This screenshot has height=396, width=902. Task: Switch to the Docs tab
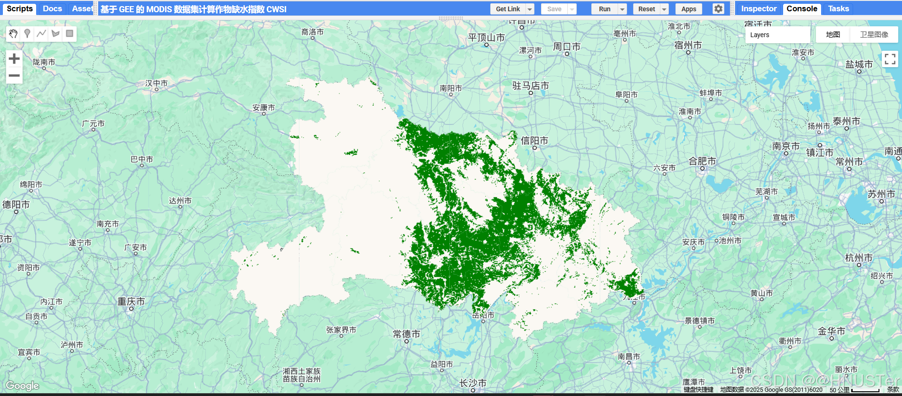point(52,8)
